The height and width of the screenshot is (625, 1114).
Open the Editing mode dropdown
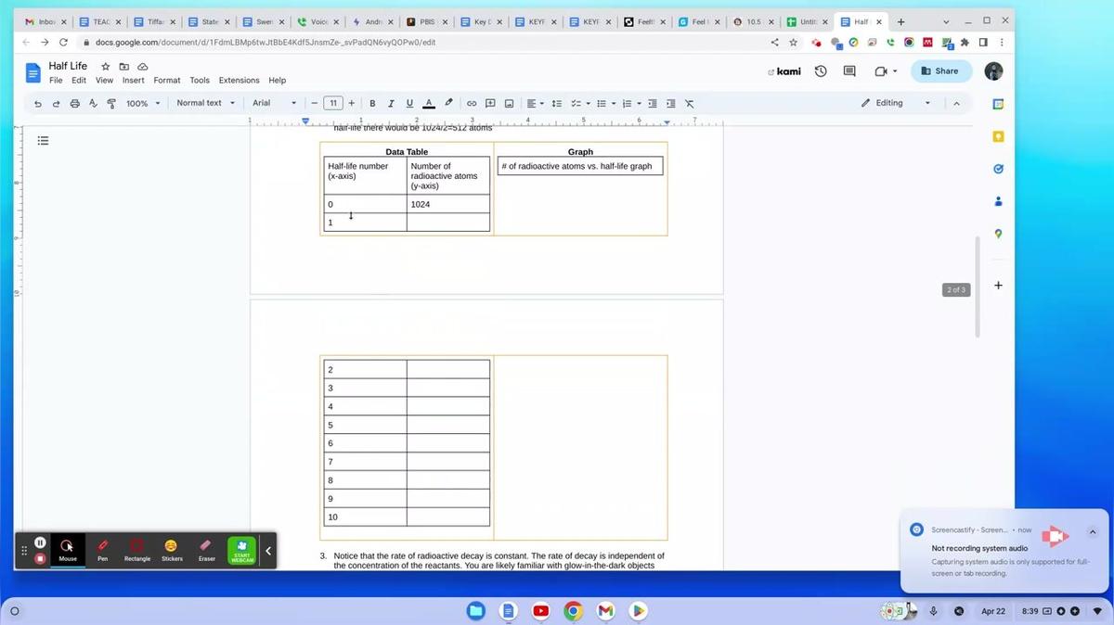896,103
